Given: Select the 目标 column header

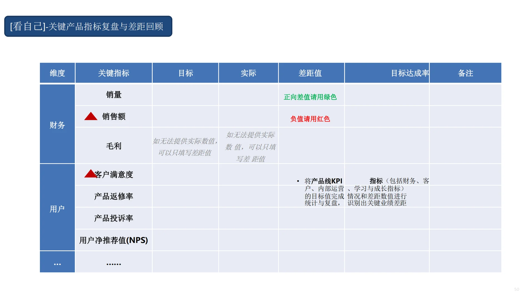Looking at the screenshot, I should 185,73.
